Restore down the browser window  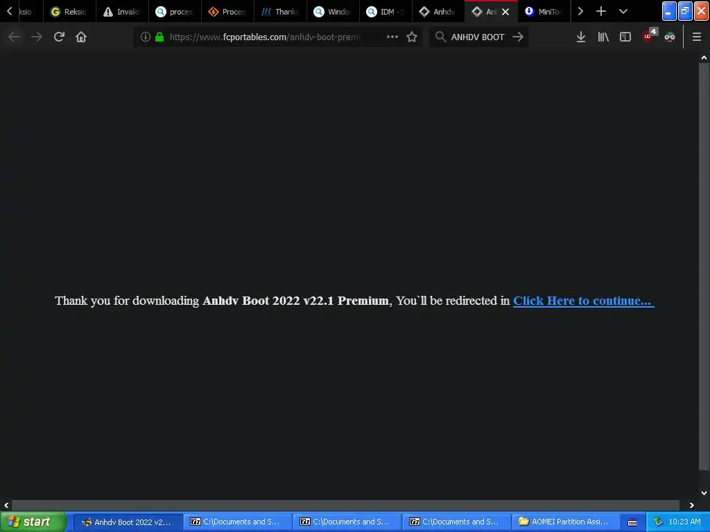(684, 11)
